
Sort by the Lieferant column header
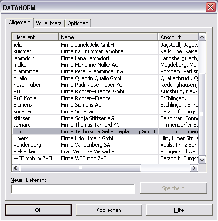pos(35,37)
